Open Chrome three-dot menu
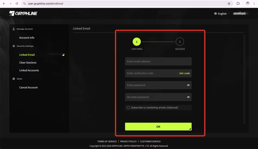The image size is (258, 149). [x=254, y=4]
